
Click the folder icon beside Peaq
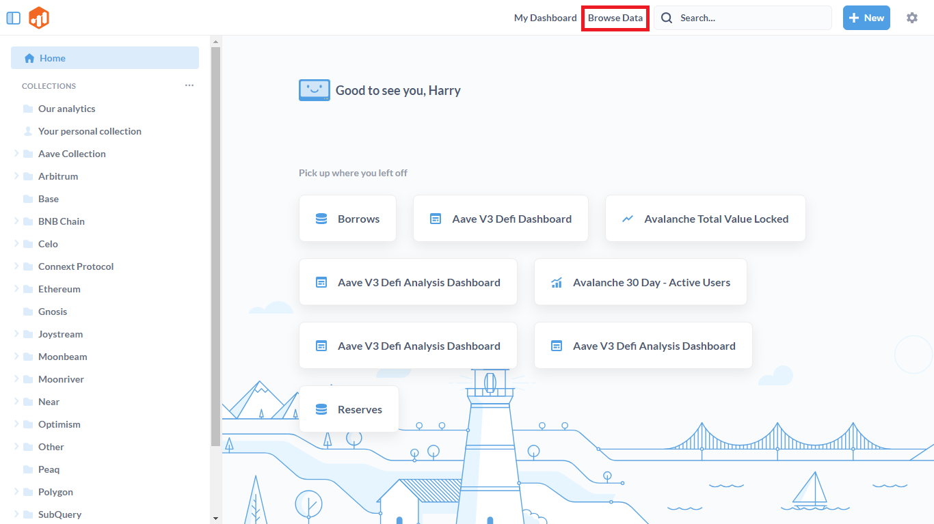tap(28, 469)
